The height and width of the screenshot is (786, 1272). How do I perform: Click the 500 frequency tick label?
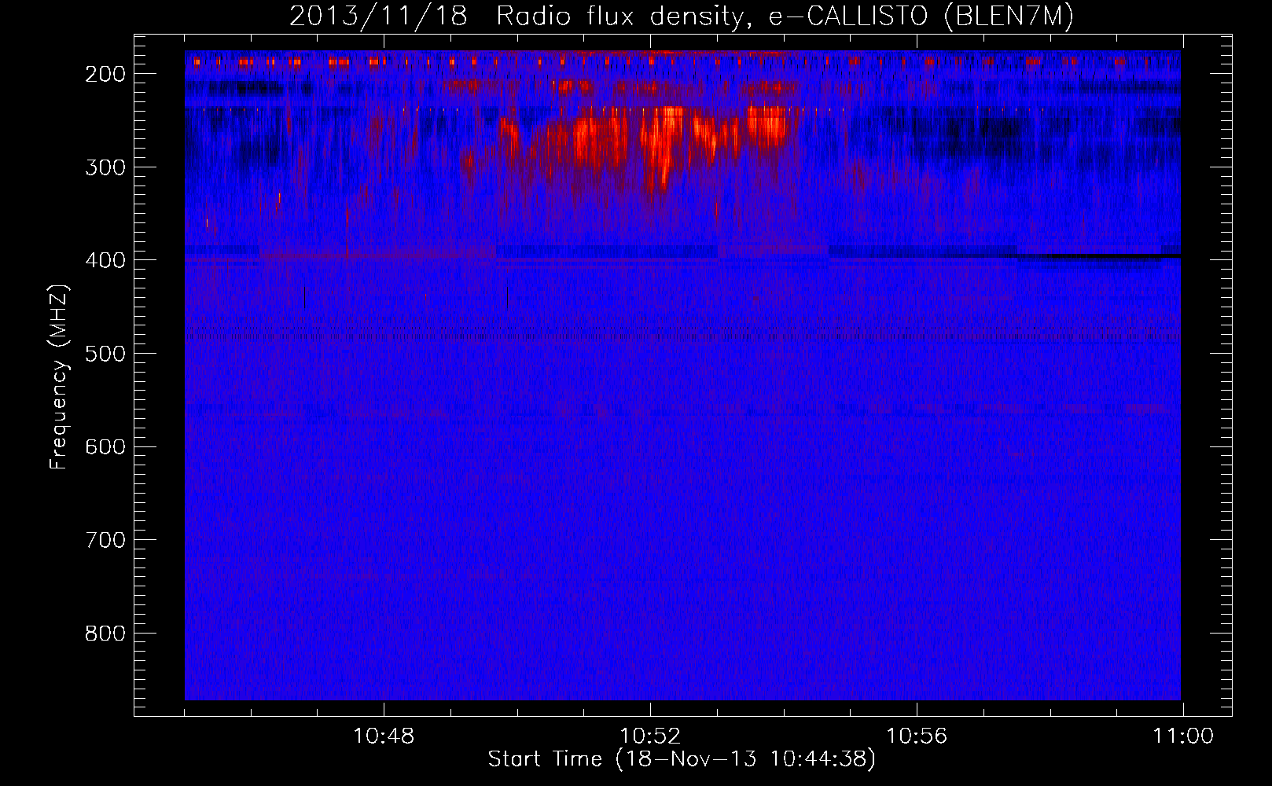pyautogui.click(x=105, y=354)
